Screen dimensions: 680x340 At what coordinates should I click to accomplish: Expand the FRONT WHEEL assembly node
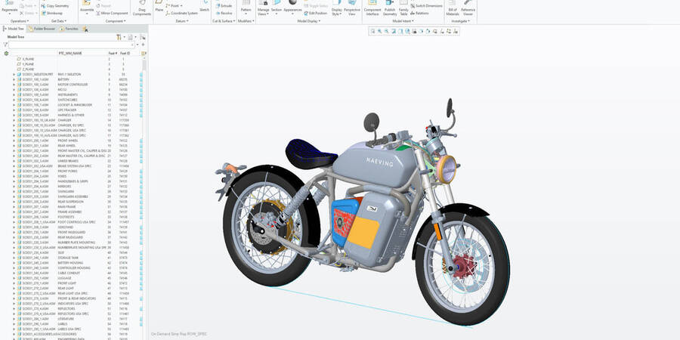14,141
